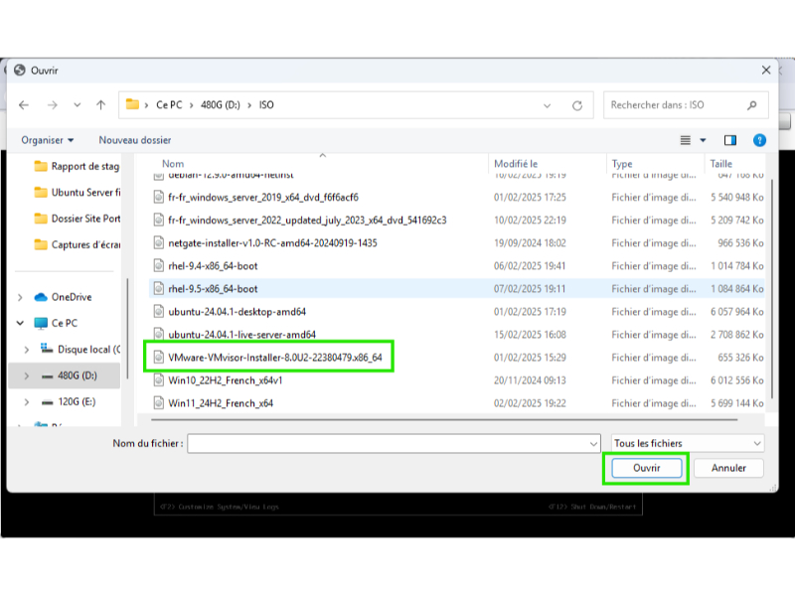Click the Up one level arrow

[100, 105]
